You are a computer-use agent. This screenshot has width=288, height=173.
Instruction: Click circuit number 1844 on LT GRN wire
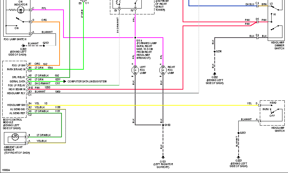tap(50, 68)
